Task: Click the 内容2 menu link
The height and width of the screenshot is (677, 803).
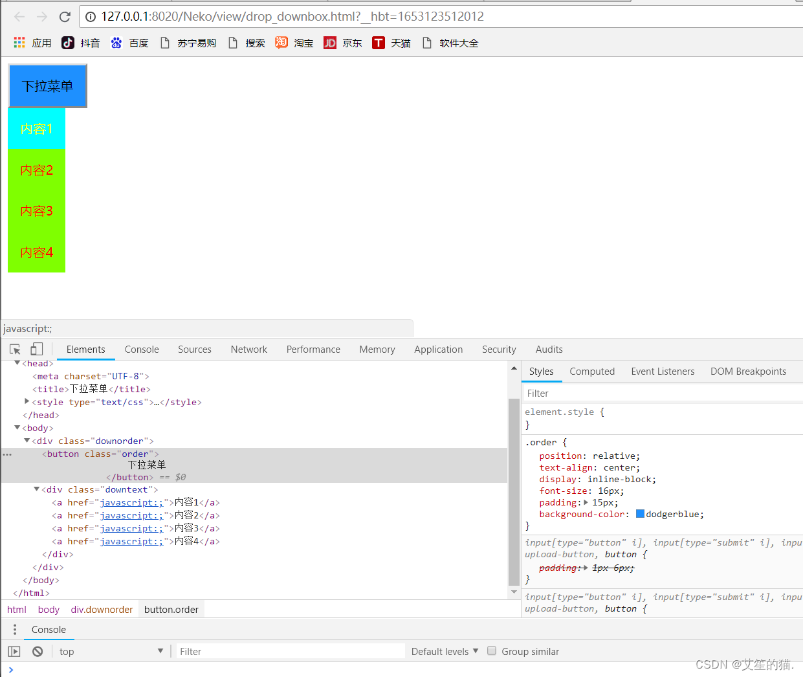Action: point(36,170)
